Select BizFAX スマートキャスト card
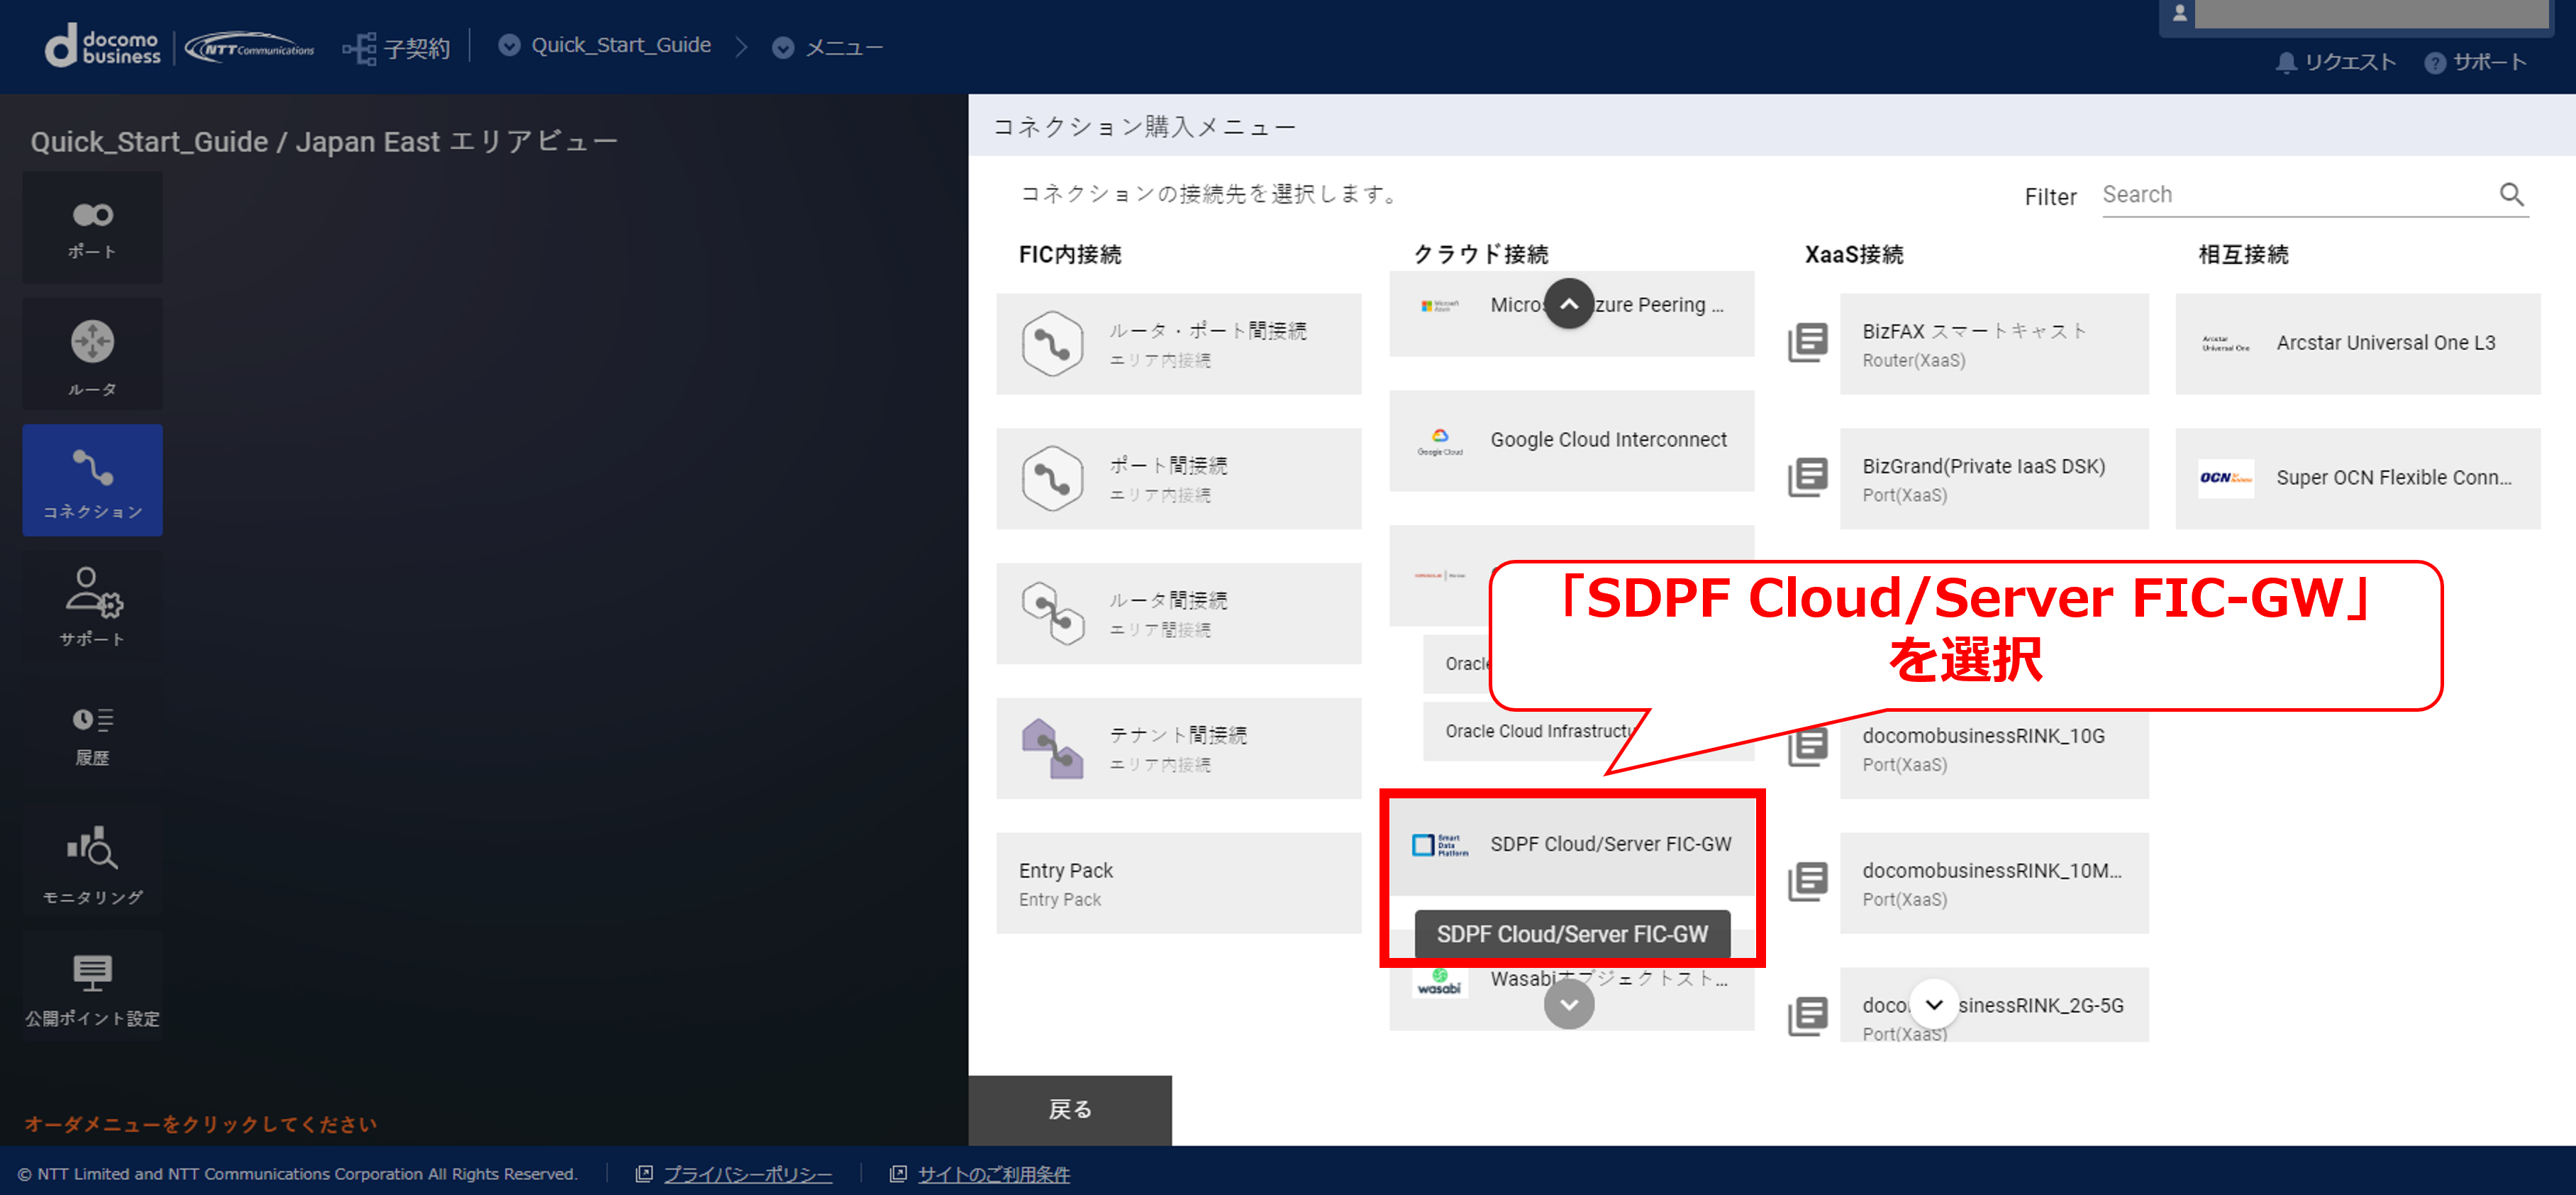 click(1994, 343)
